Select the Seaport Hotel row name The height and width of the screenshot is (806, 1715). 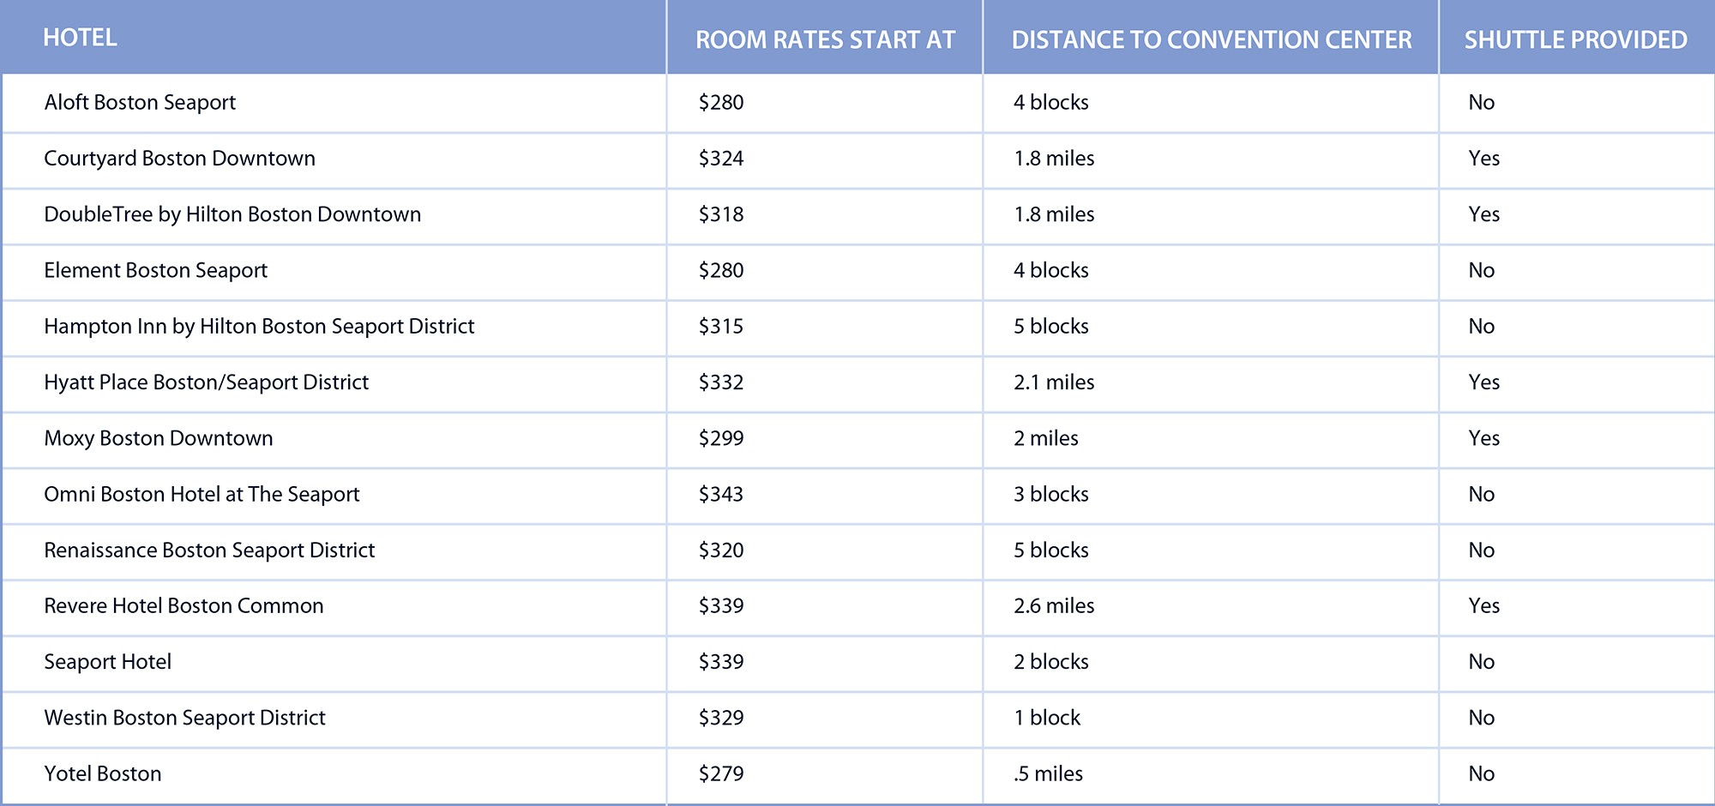pos(107,662)
